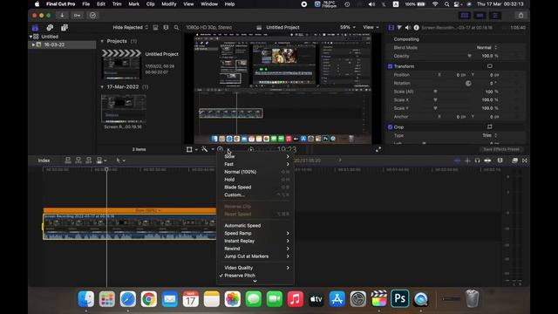Click the Connect clip to storyline button
Image resolution: width=558 pixels, height=314 pixels.
(x=68, y=160)
